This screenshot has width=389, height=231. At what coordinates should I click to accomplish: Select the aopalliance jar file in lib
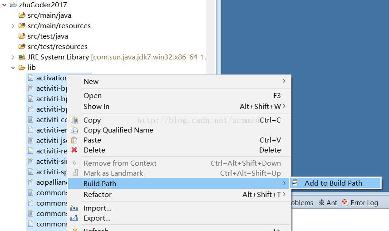51,182
